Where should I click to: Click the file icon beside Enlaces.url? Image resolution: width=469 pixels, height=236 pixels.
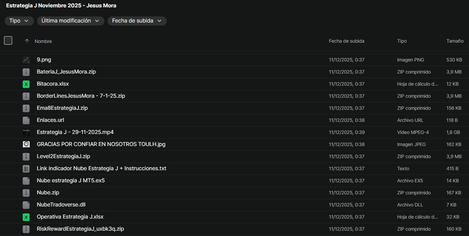pyautogui.click(x=26, y=120)
